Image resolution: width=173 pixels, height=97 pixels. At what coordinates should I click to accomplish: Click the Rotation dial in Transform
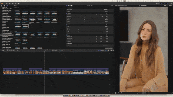[x=102, y=16]
